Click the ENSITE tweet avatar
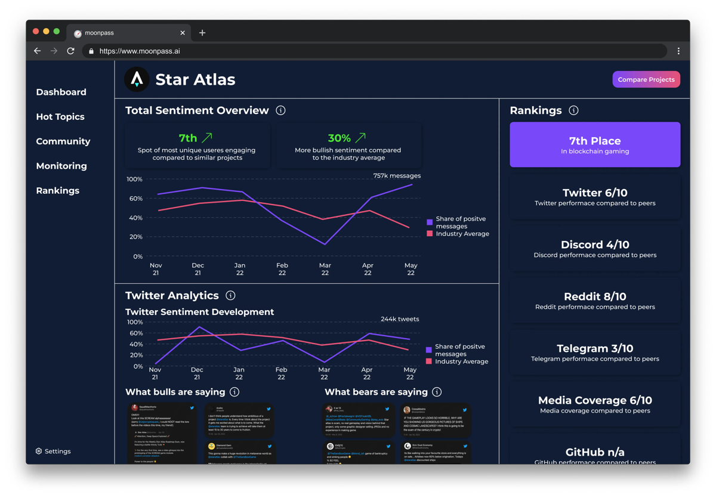This screenshot has width=716, height=495. coord(330,445)
